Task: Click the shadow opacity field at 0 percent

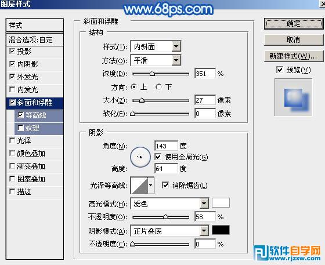Action: click(205, 244)
